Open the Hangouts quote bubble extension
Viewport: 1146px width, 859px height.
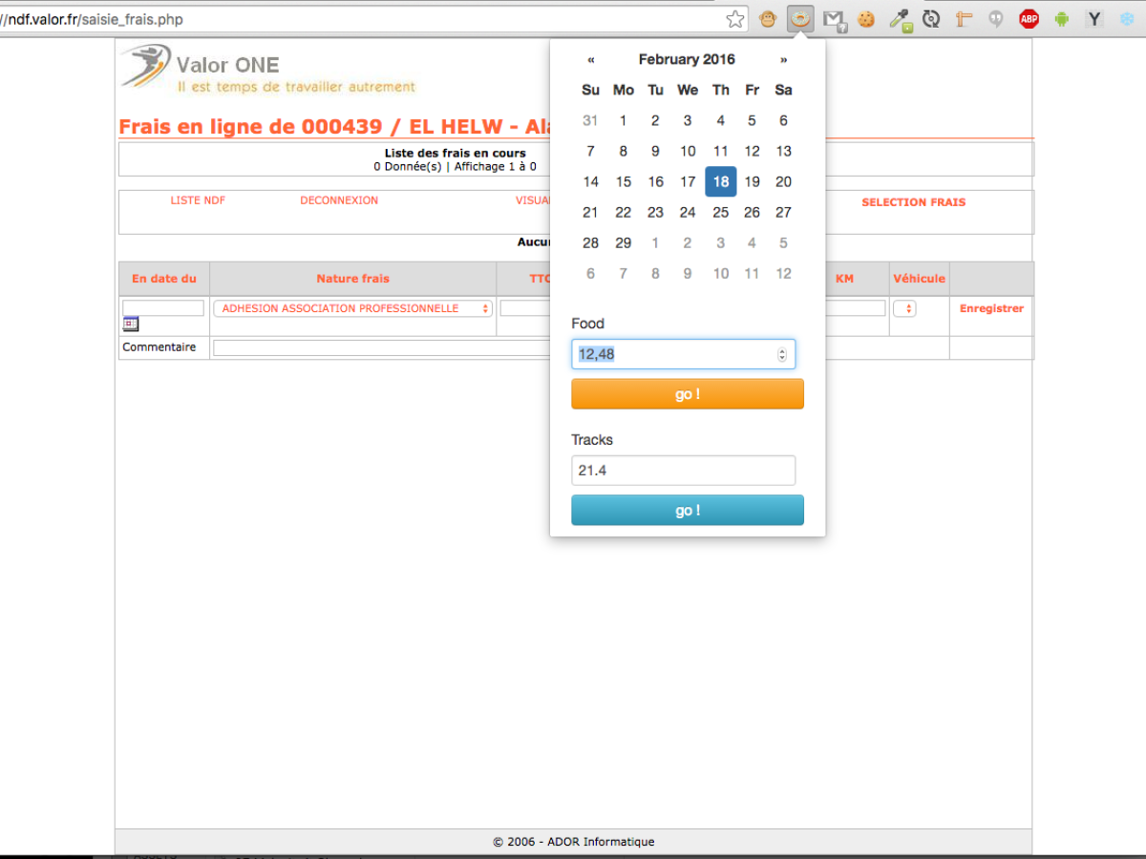pyautogui.click(x=995, y=18)
